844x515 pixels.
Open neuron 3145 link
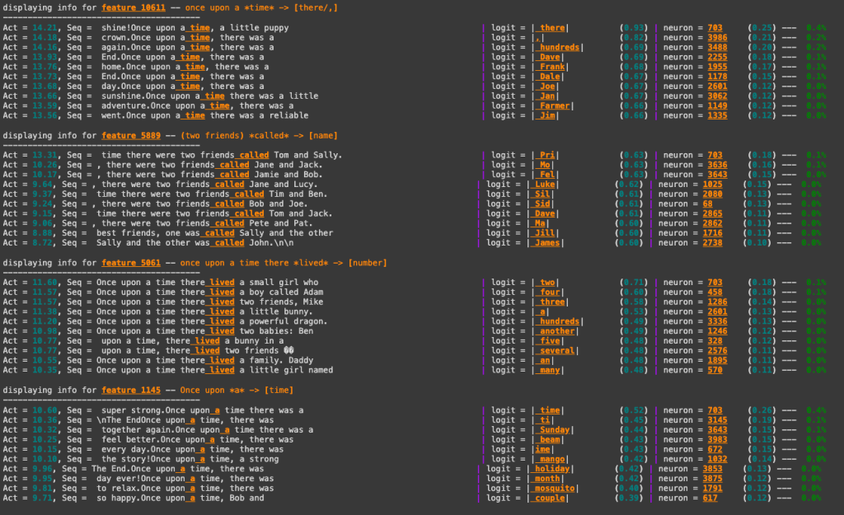click(x=716, y=419)
